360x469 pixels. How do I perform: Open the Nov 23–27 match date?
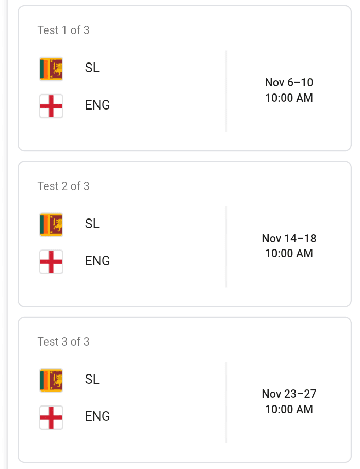(289, 394)
